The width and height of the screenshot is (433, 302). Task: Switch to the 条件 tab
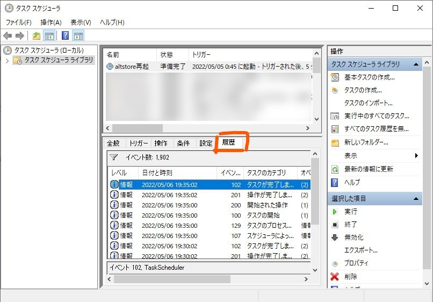click(184, 143)
